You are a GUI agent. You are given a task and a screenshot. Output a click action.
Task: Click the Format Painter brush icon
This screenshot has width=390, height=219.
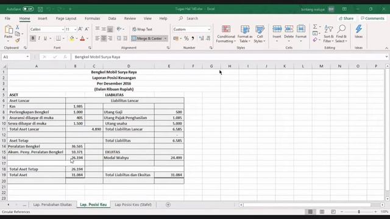[18, 40]
